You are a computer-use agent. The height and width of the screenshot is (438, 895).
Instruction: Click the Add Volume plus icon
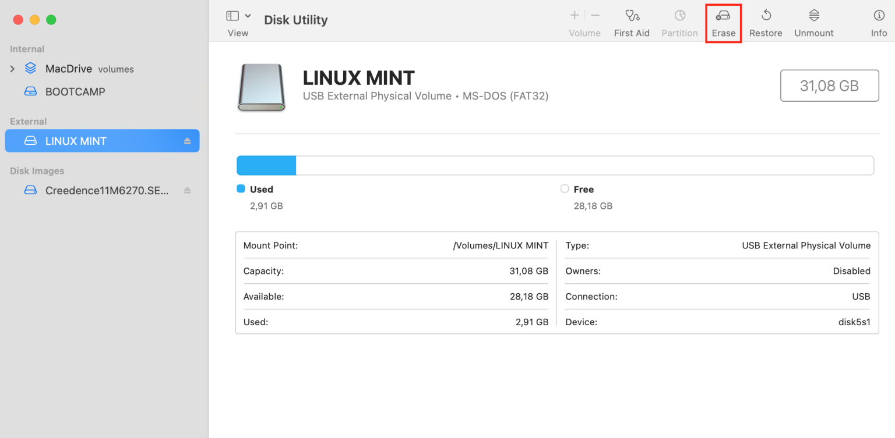tap(574, 15)
